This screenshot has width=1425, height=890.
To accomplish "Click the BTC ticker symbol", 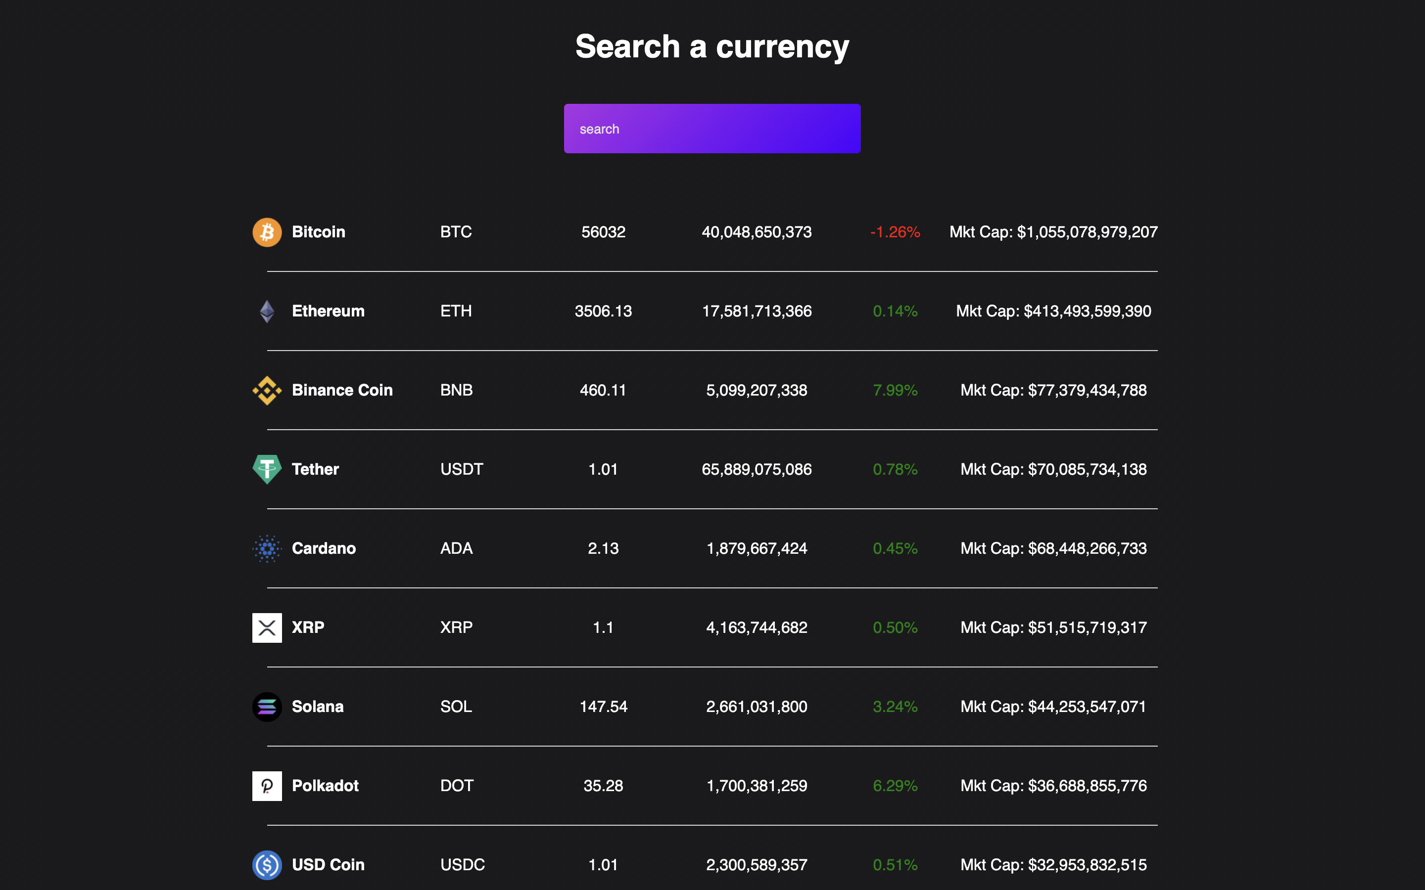I will 456,232.
